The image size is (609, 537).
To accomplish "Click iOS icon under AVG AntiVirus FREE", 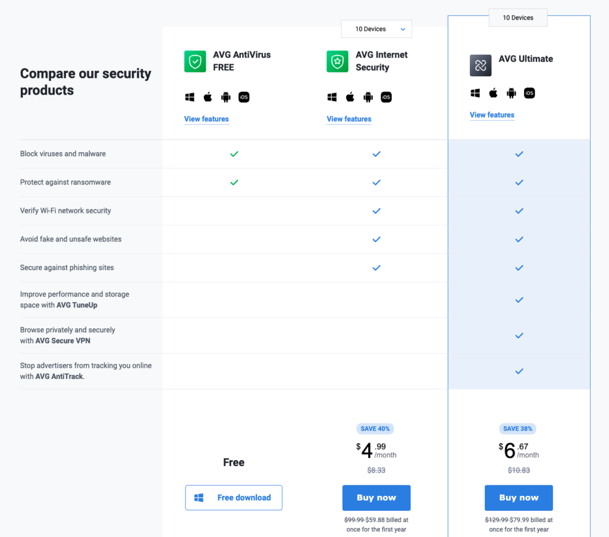I will (x=244, y=97).
